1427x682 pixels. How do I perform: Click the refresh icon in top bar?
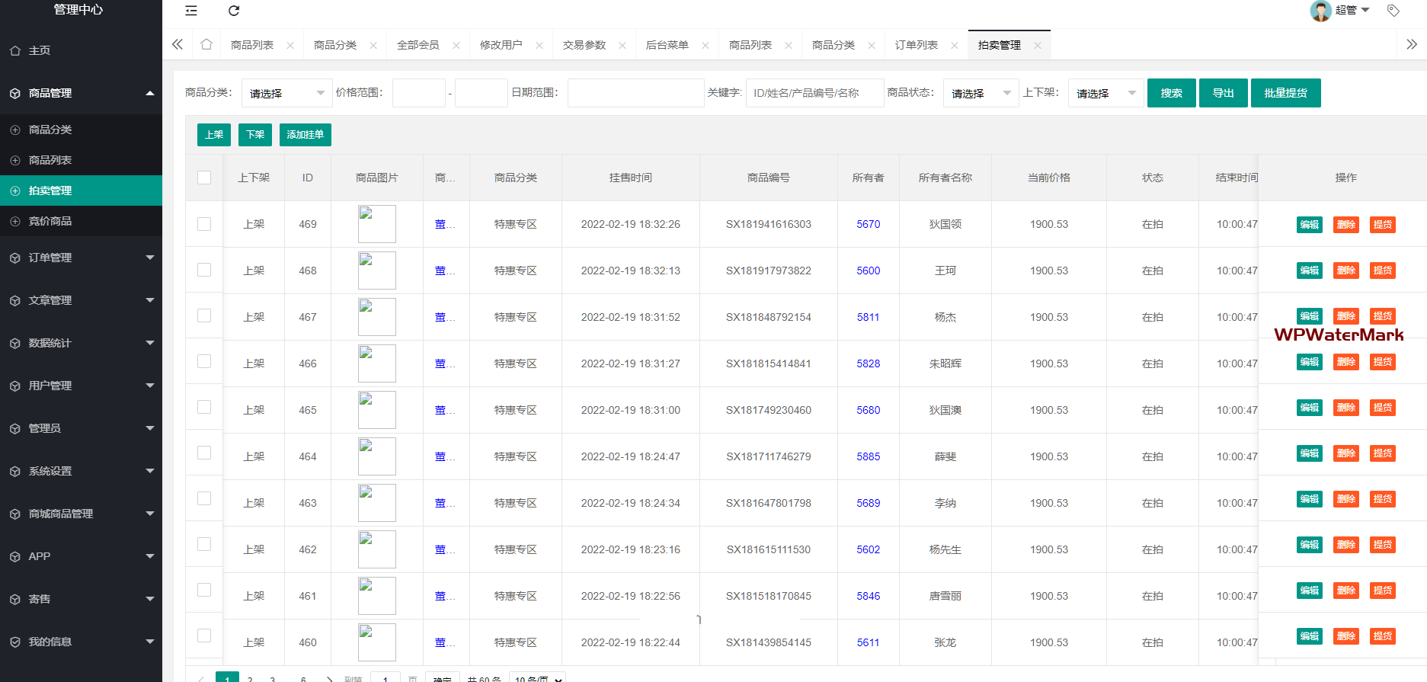click(x=234, y=11)
